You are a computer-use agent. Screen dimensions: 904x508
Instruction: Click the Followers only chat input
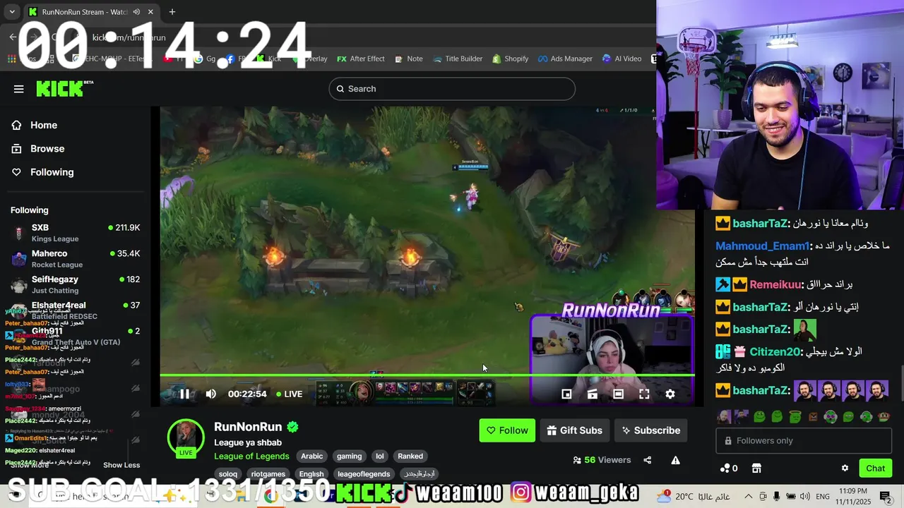(x=804, y=441)
